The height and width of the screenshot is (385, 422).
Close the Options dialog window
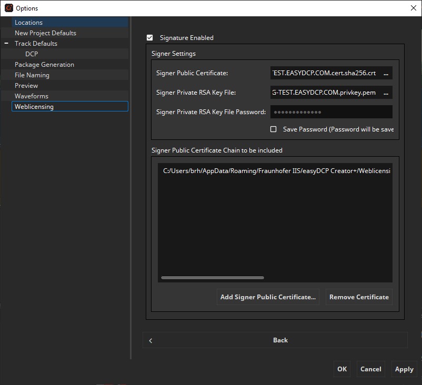[413, 8]
